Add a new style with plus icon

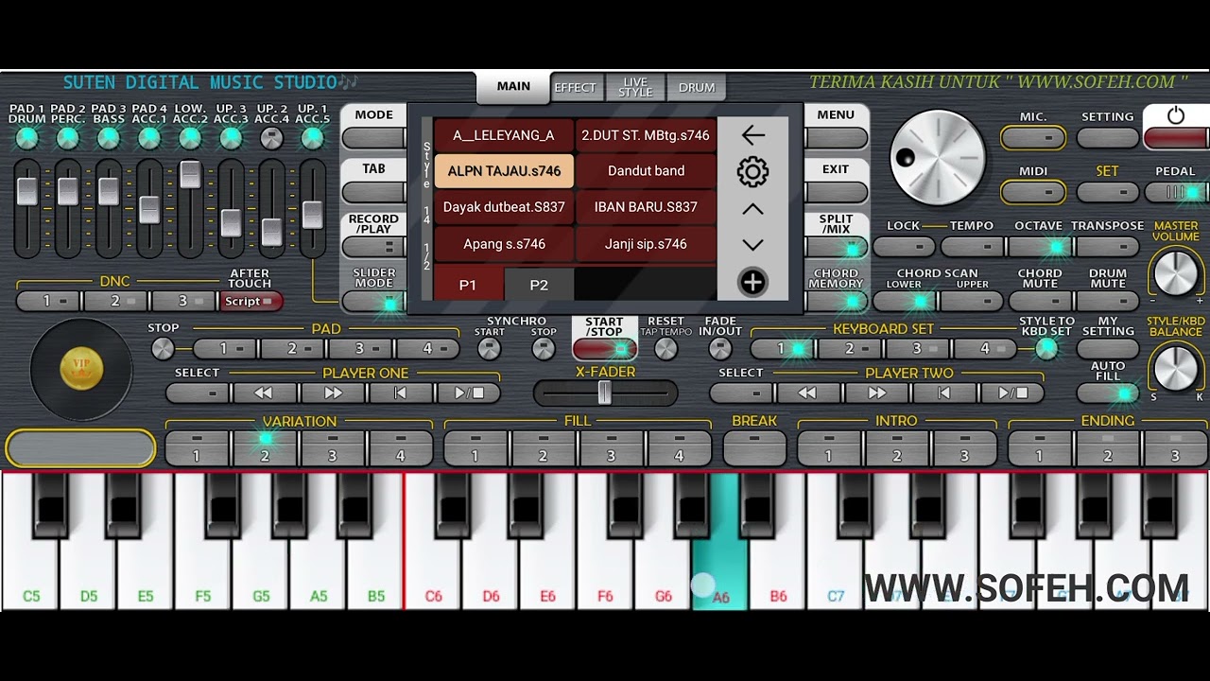(752, 282)
